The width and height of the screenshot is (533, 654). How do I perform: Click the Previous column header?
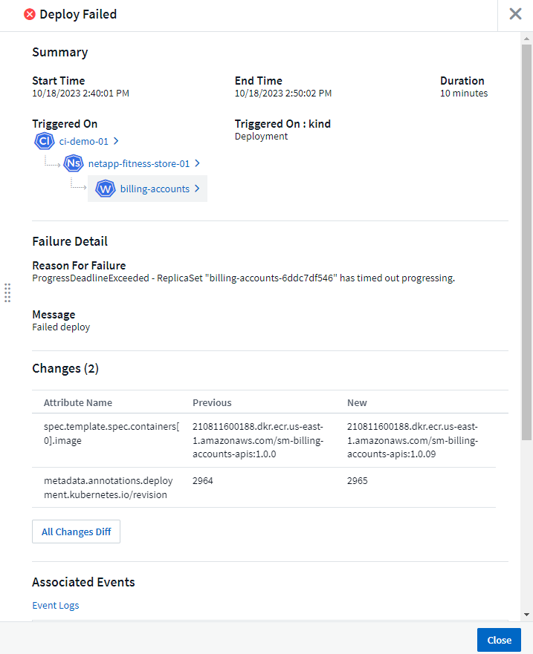pyautogui.click(x=212, y=402)
